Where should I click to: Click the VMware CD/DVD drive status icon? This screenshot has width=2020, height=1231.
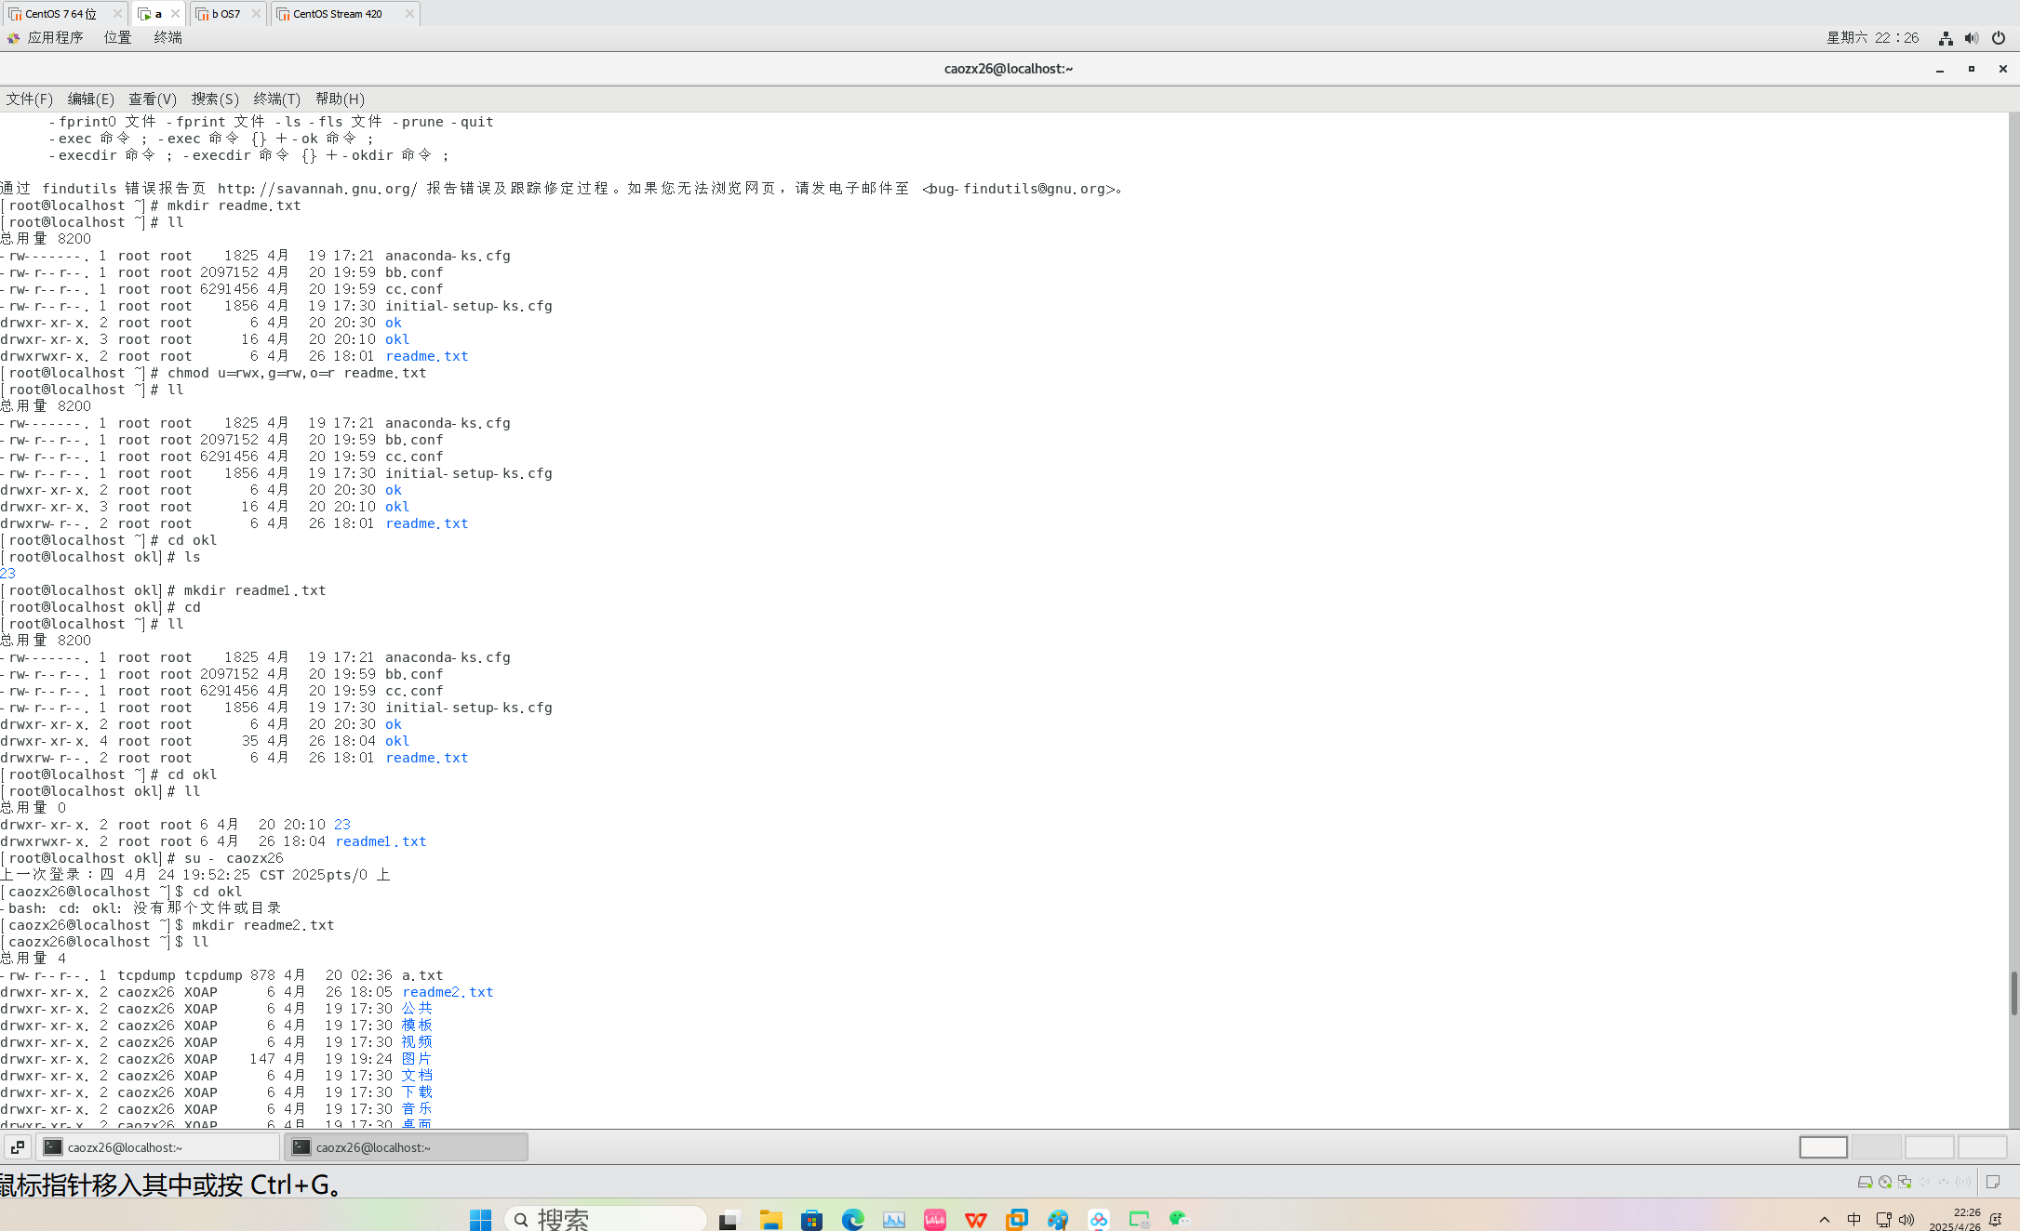click(1885, 1182)
